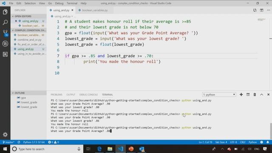Viewport: 272px width, 153px height.
Task: Open the Search view in activity bar
Action: (5, 22)
